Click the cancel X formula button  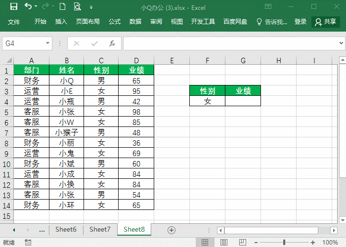77,43
